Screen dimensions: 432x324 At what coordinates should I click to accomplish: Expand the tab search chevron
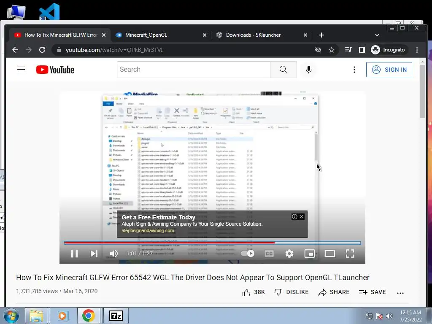click(x=377, y=35)
